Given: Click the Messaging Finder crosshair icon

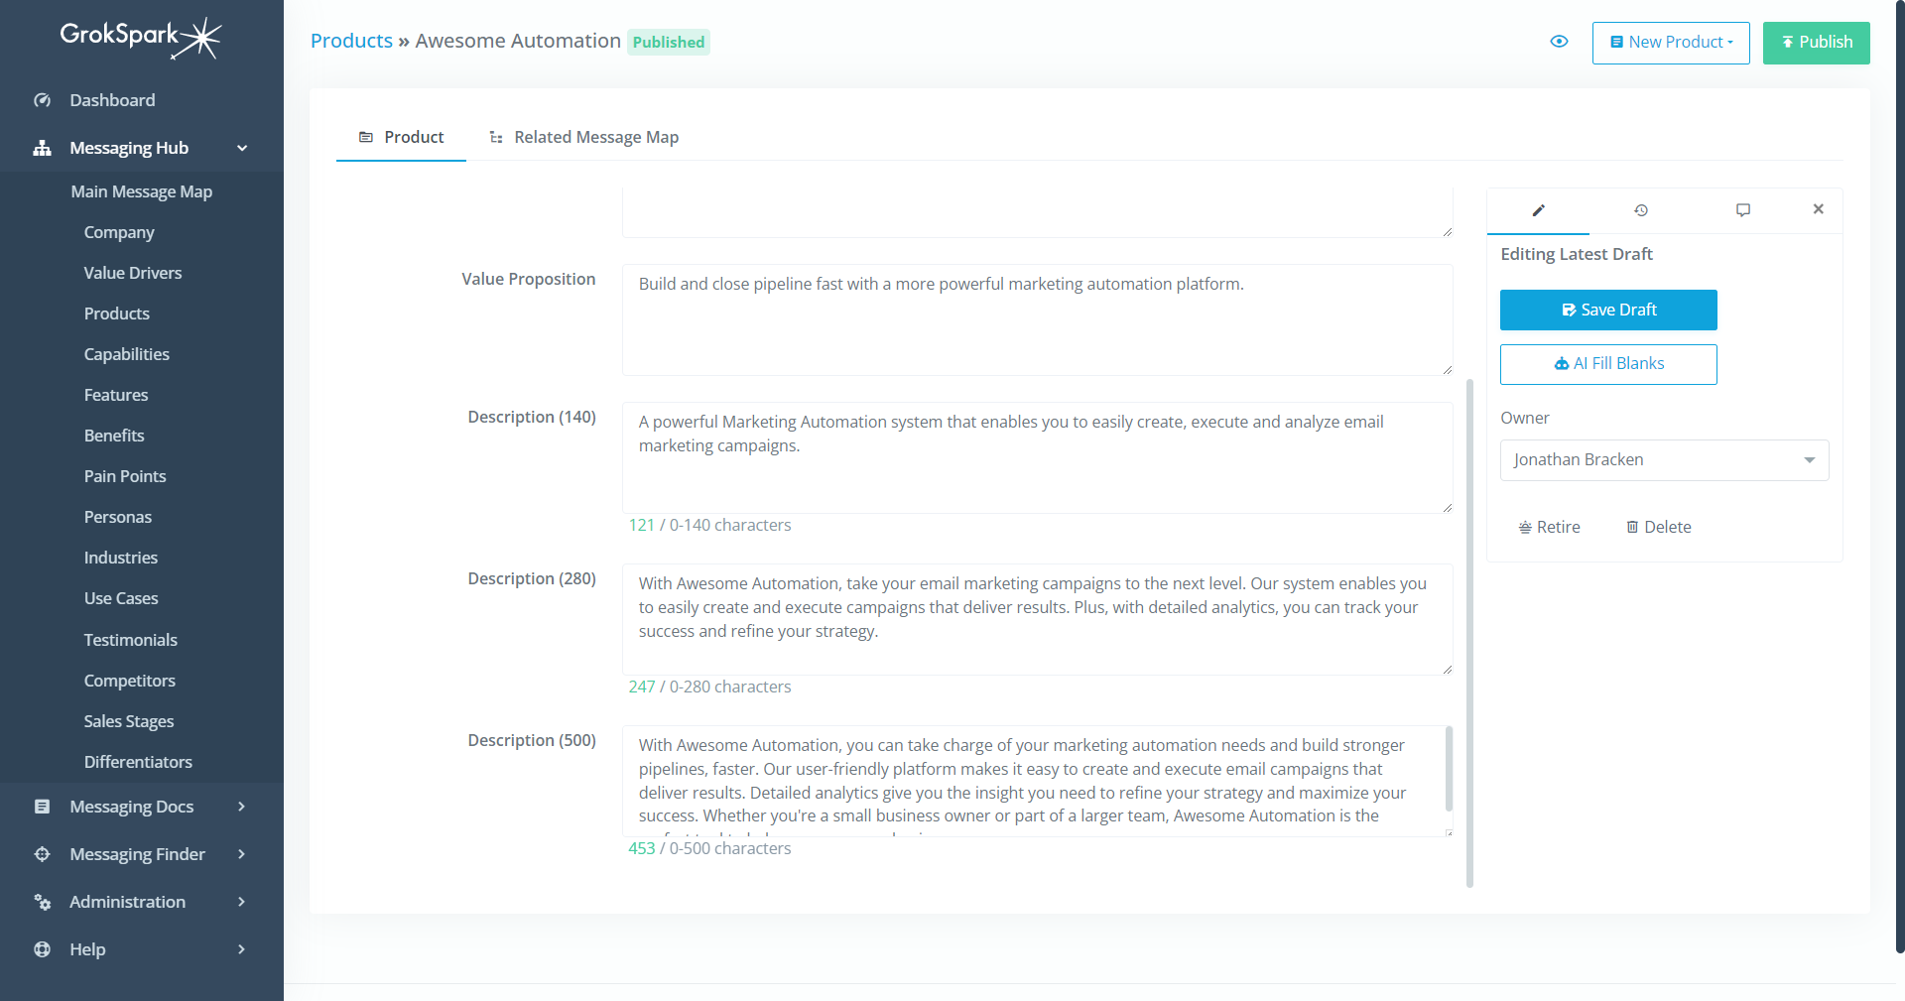Looking at the screenshot, I should [42, 854].
